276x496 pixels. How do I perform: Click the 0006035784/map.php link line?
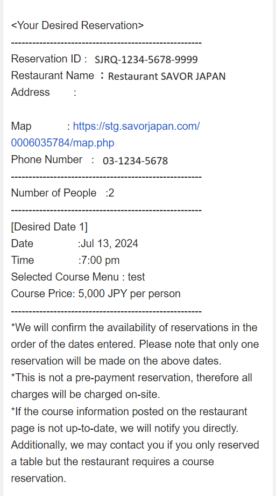point(62,143)
